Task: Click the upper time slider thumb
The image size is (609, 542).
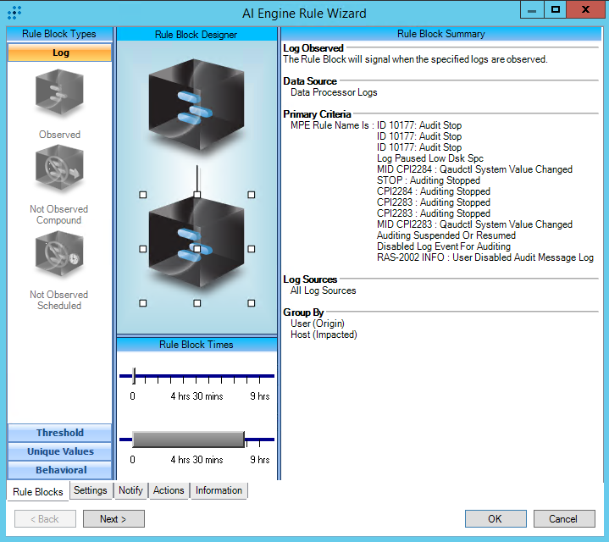Action: pos(134,376)
